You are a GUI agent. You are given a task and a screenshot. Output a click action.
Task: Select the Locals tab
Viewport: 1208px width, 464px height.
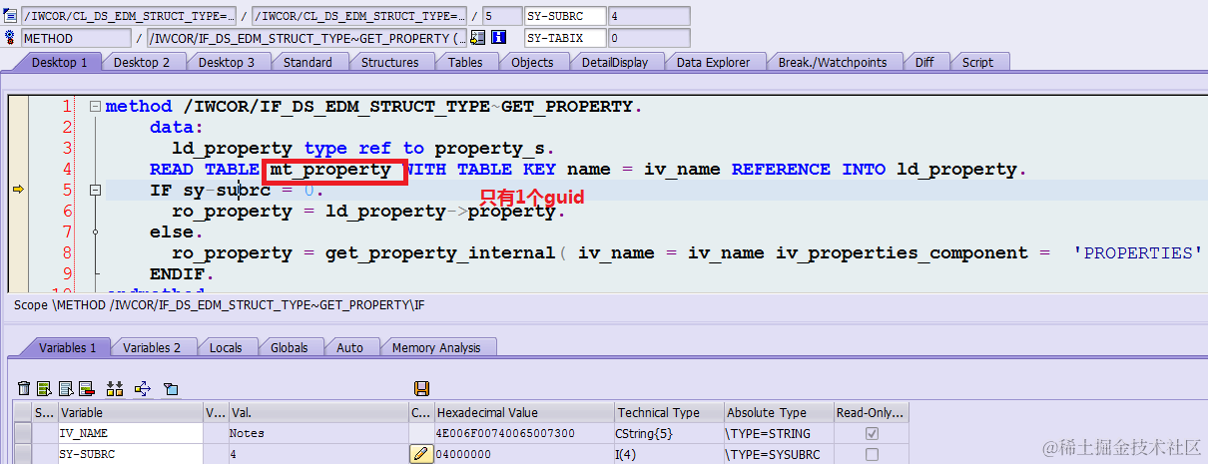[x=226, y=347]
